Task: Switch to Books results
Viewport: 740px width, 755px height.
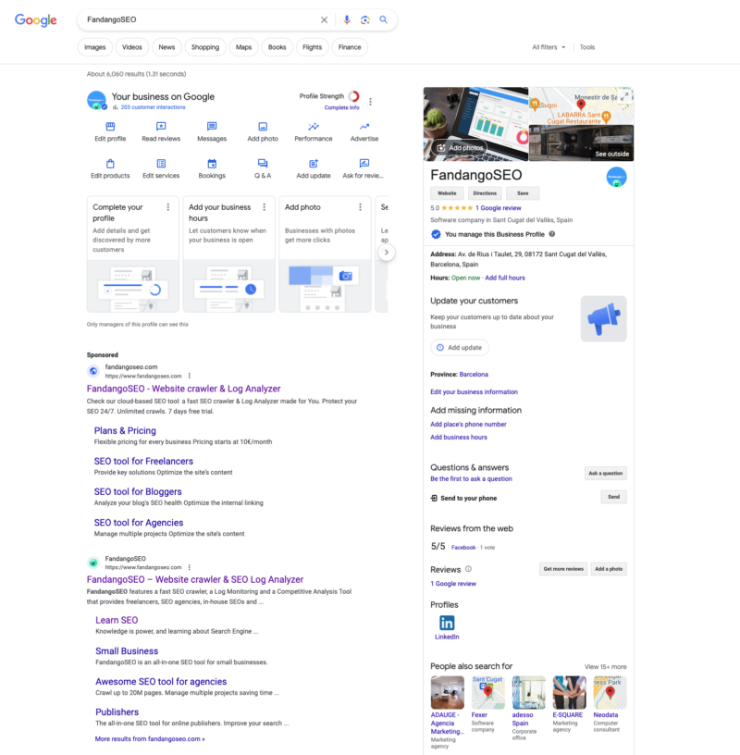Action: 277,47
